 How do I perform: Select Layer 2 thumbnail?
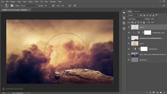tap(135, 27)
